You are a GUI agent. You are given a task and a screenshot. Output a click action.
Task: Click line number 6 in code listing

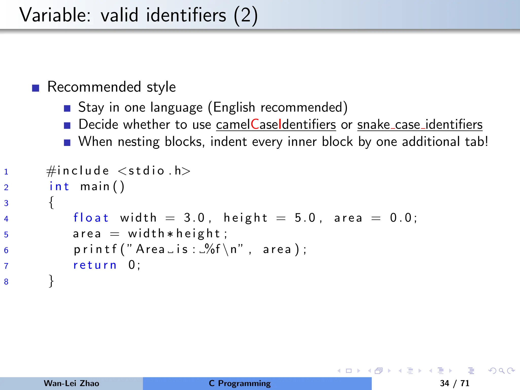6,250
